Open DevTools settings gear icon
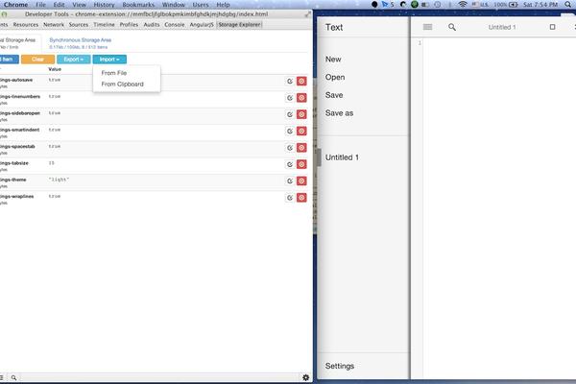 (305, 377)
